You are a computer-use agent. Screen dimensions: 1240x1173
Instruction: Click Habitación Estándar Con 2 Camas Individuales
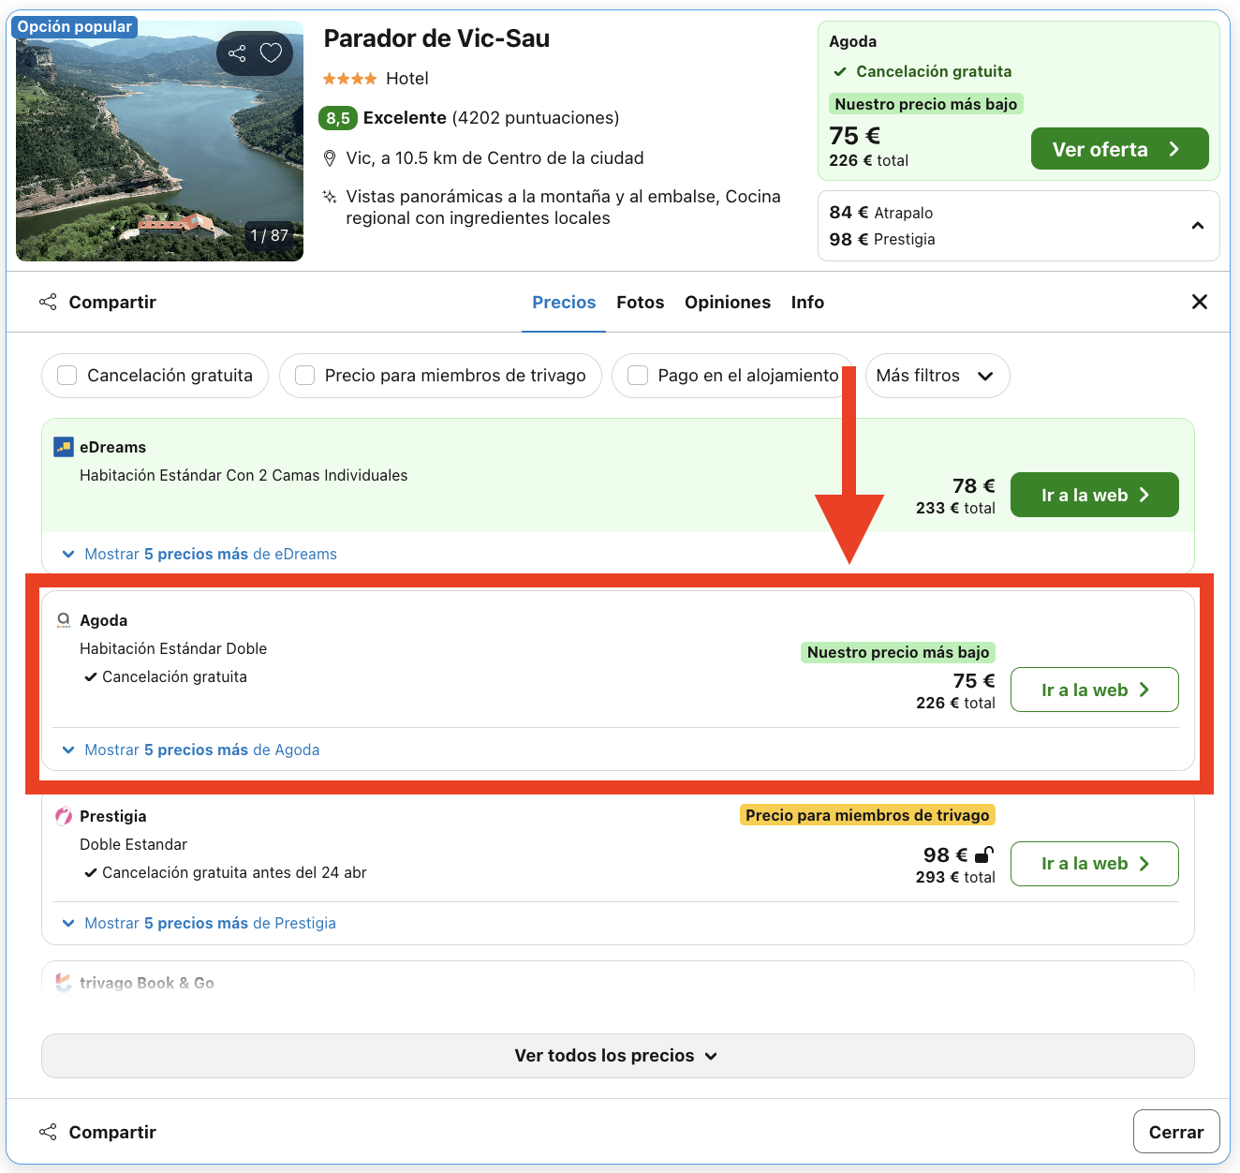tap(244, 475)
